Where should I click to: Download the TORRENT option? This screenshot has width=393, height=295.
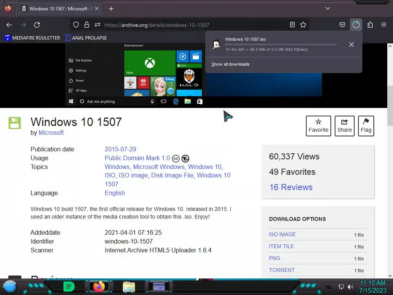pyautogui.click(x=282, y=270)
